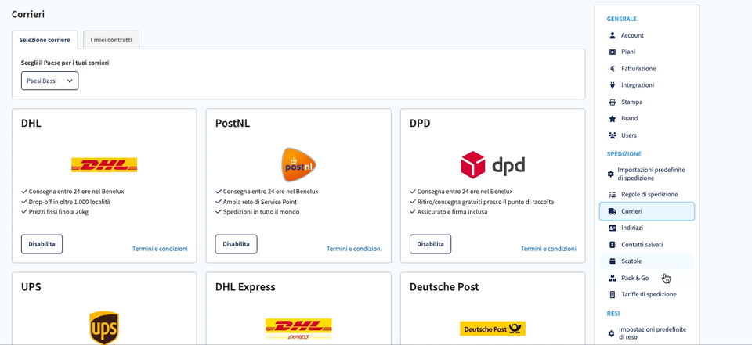Click the Piani money icon

click(x=612, y=52)
